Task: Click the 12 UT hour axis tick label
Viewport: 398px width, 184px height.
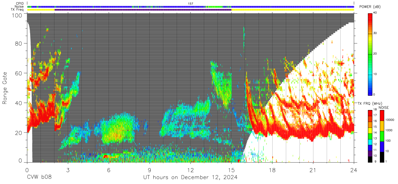Action: click(191, 170)
